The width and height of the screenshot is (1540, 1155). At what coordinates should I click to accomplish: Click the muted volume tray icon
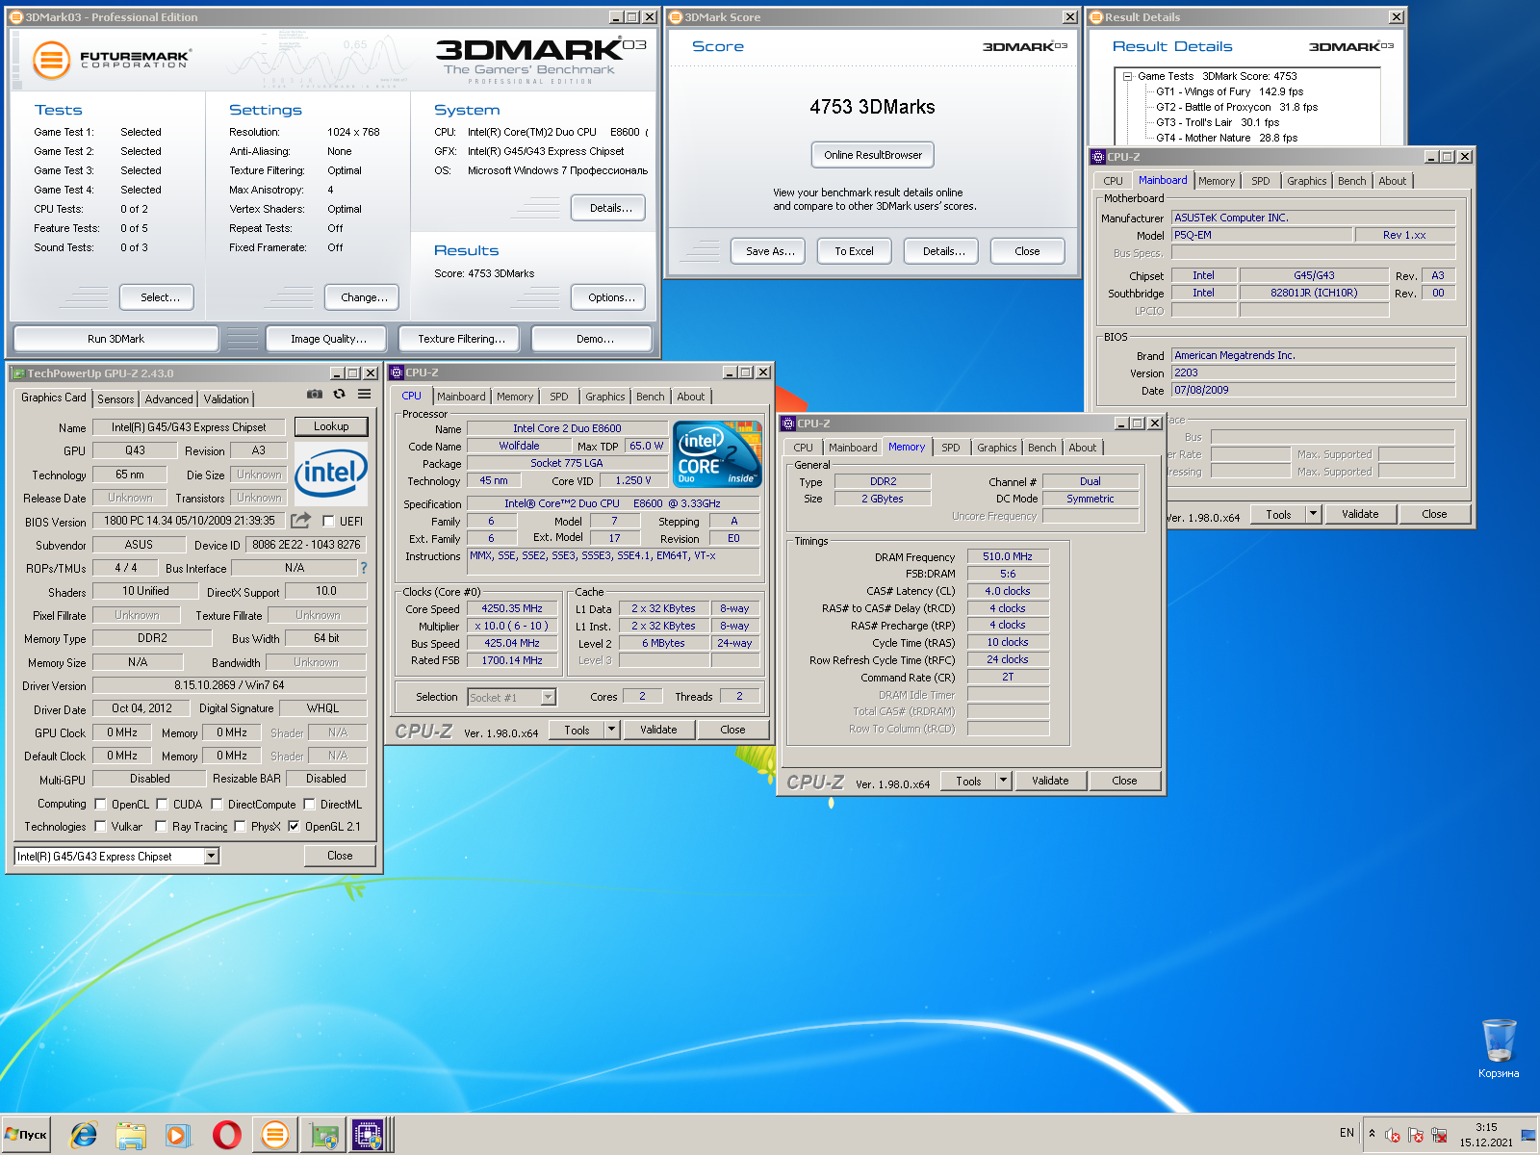1393,1136
